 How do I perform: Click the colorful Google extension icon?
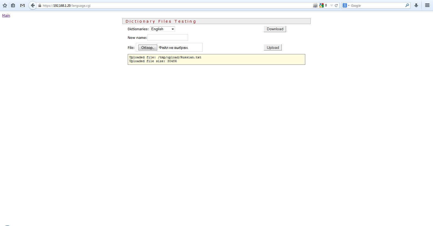pos(322,5)
